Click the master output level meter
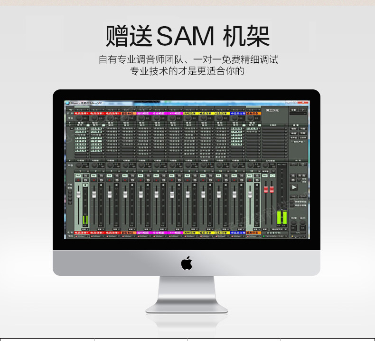 [282, 196]
